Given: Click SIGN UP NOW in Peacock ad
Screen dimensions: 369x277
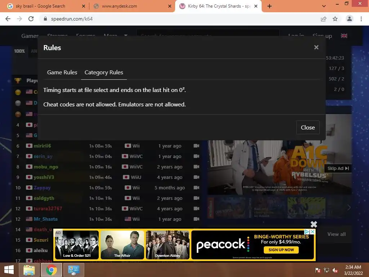Looking at the screenshot, I should tap(281, 250).
